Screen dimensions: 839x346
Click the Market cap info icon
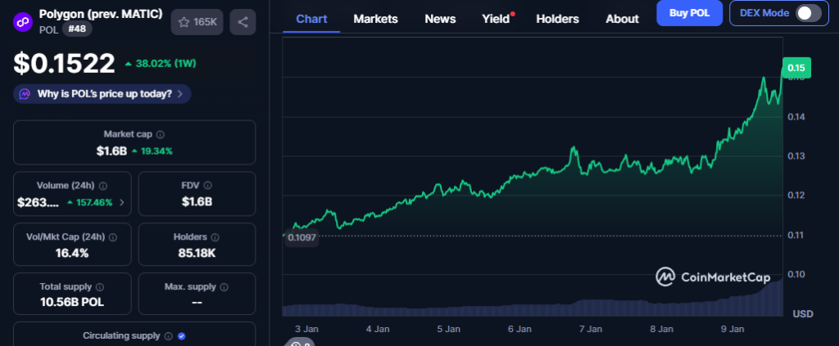tap(161, 134)
